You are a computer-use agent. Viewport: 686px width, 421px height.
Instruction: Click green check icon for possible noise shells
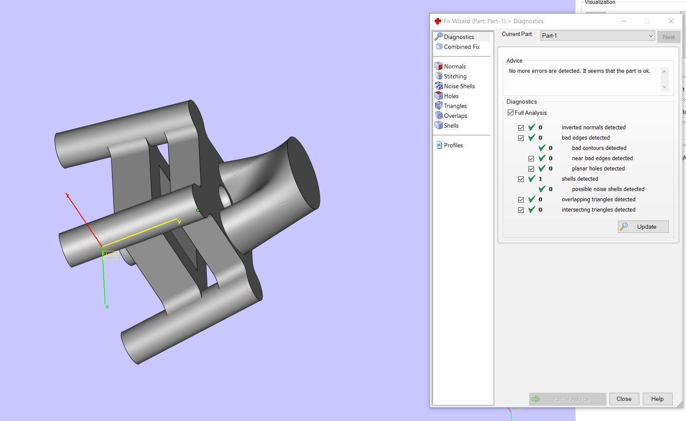coord(542,189)
